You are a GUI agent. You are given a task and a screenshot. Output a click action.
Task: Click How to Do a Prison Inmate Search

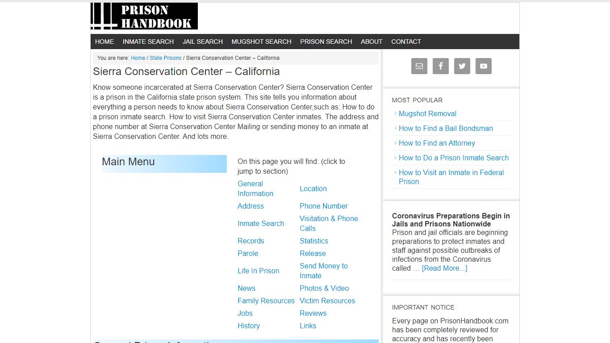[454, 158]
